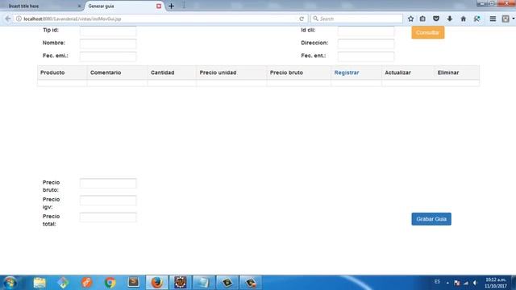The image size is (516, 290).
Task: Open a new browser tab
Action: 171,6
